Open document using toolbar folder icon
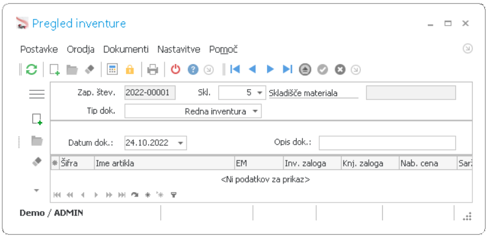This screenshot has height=241, width=490. pyautogui.click(x=72, y=70)
